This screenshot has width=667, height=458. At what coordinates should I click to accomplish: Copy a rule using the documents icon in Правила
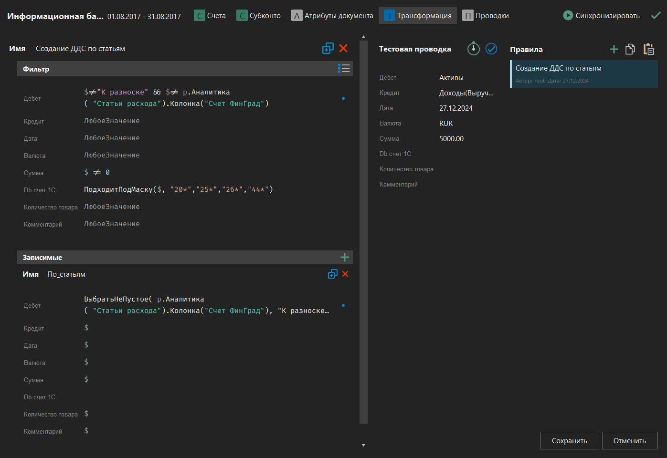[x=630, y=49]
